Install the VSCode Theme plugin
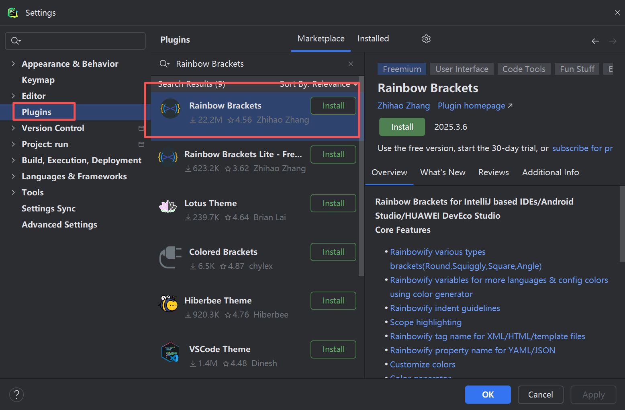This screenshot has height=410, width=625. pyautogui.click(x=333, y=349)
